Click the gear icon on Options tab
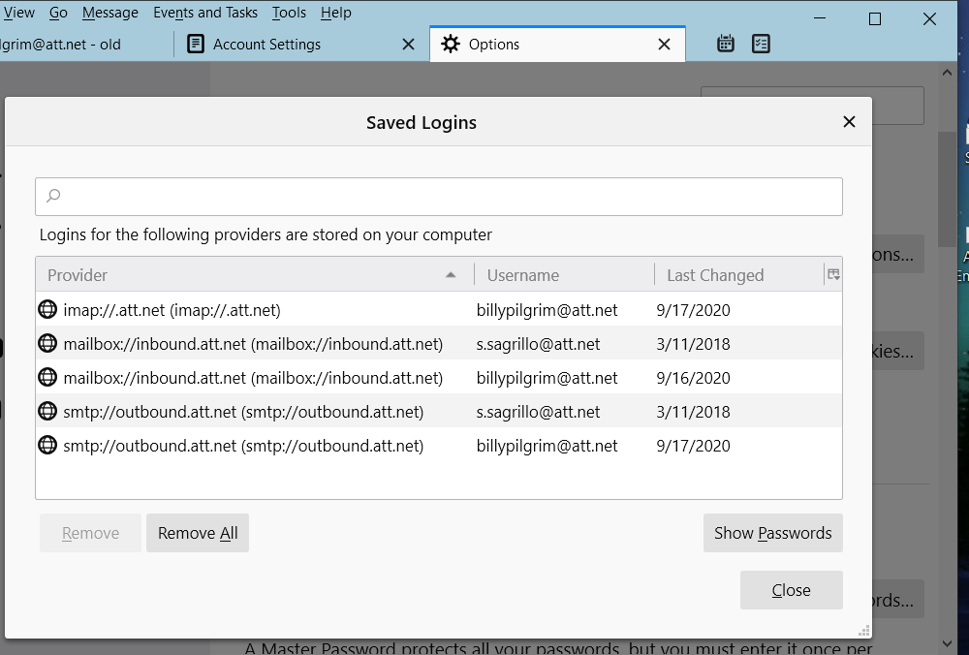This screenshot has height=655, width=969. coord(450,44)
